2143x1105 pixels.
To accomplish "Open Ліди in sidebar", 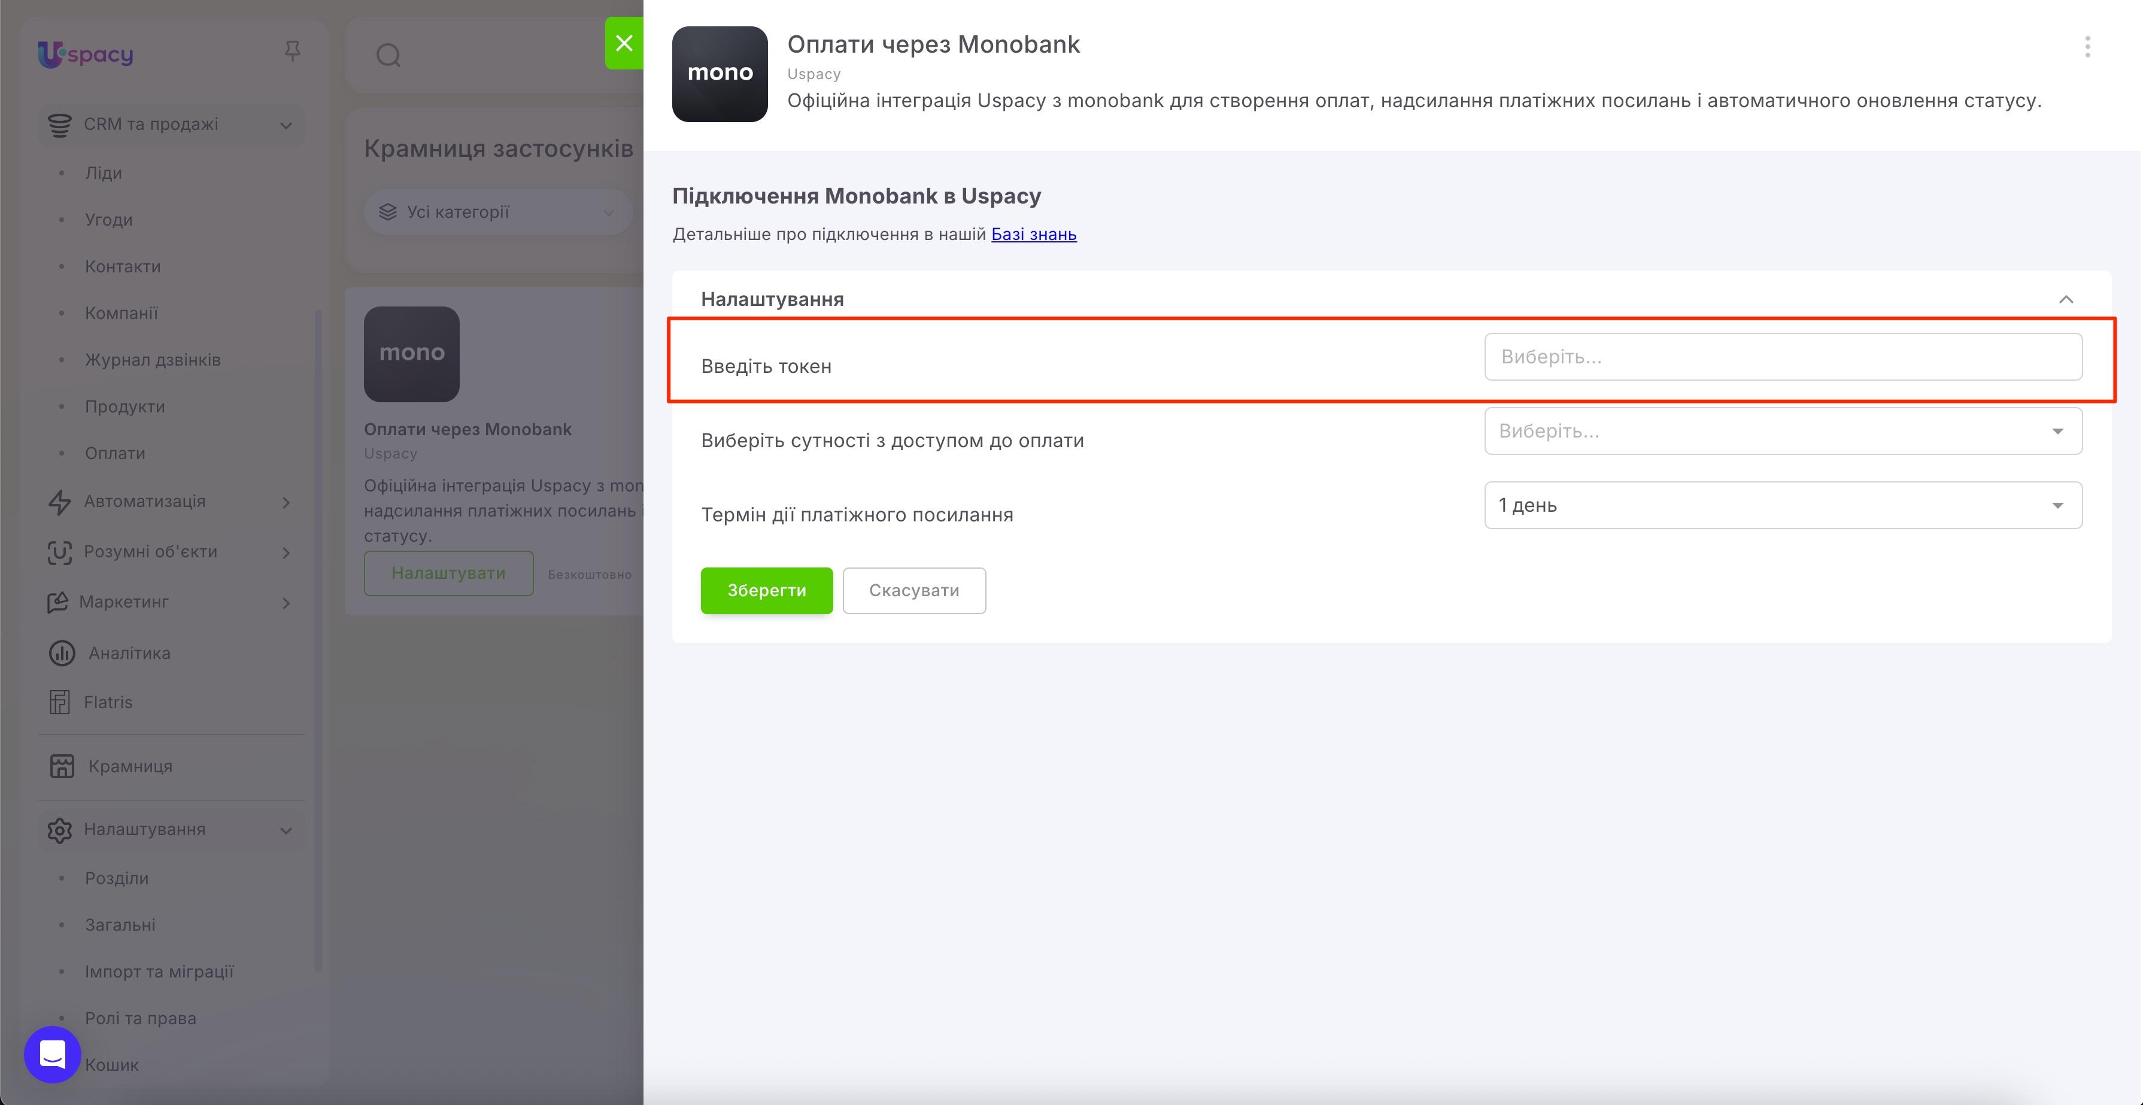I will point(103,173).
